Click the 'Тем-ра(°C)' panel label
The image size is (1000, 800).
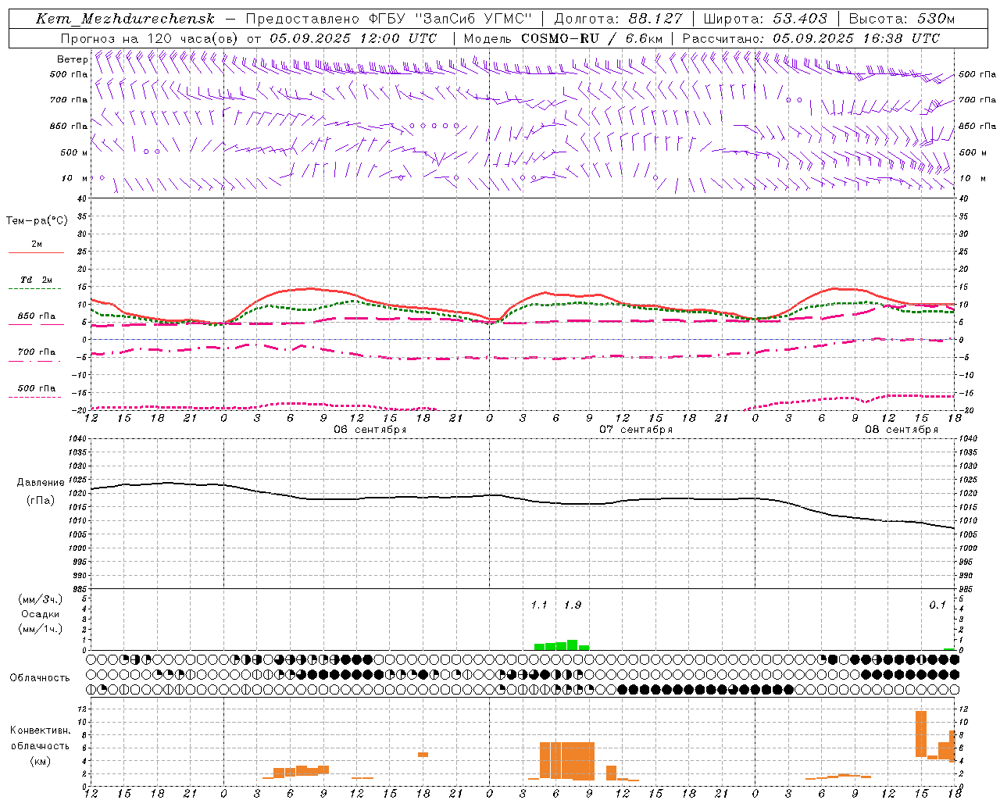[x=37, y=221]
